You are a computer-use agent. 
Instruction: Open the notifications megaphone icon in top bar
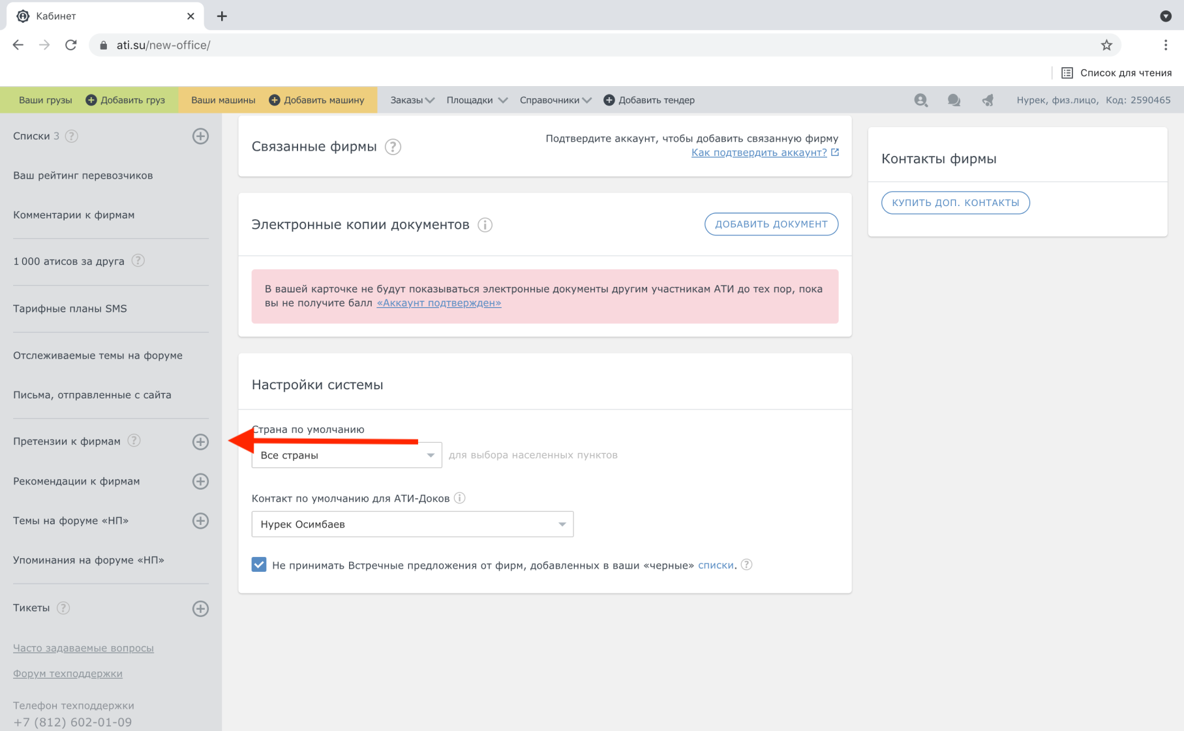pyautogui.click(x=988, y=100)
